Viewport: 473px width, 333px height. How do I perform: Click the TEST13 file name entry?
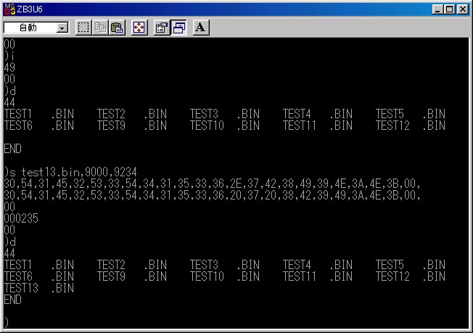click(x=21, y=288)
